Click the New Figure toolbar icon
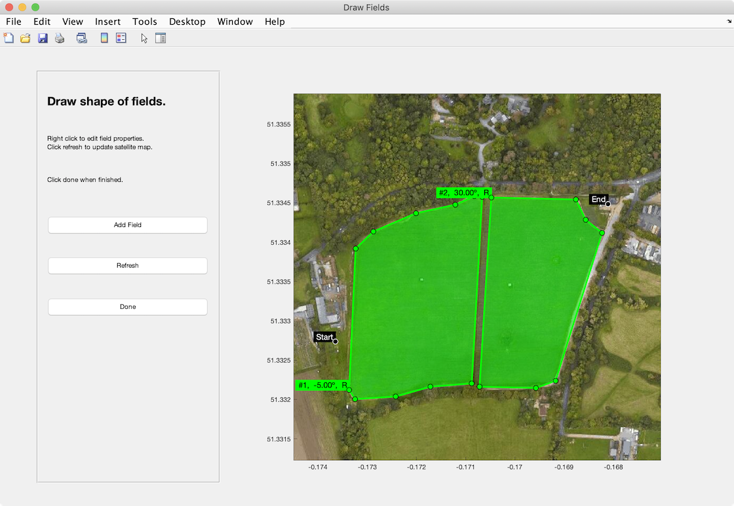 point(9,39)
